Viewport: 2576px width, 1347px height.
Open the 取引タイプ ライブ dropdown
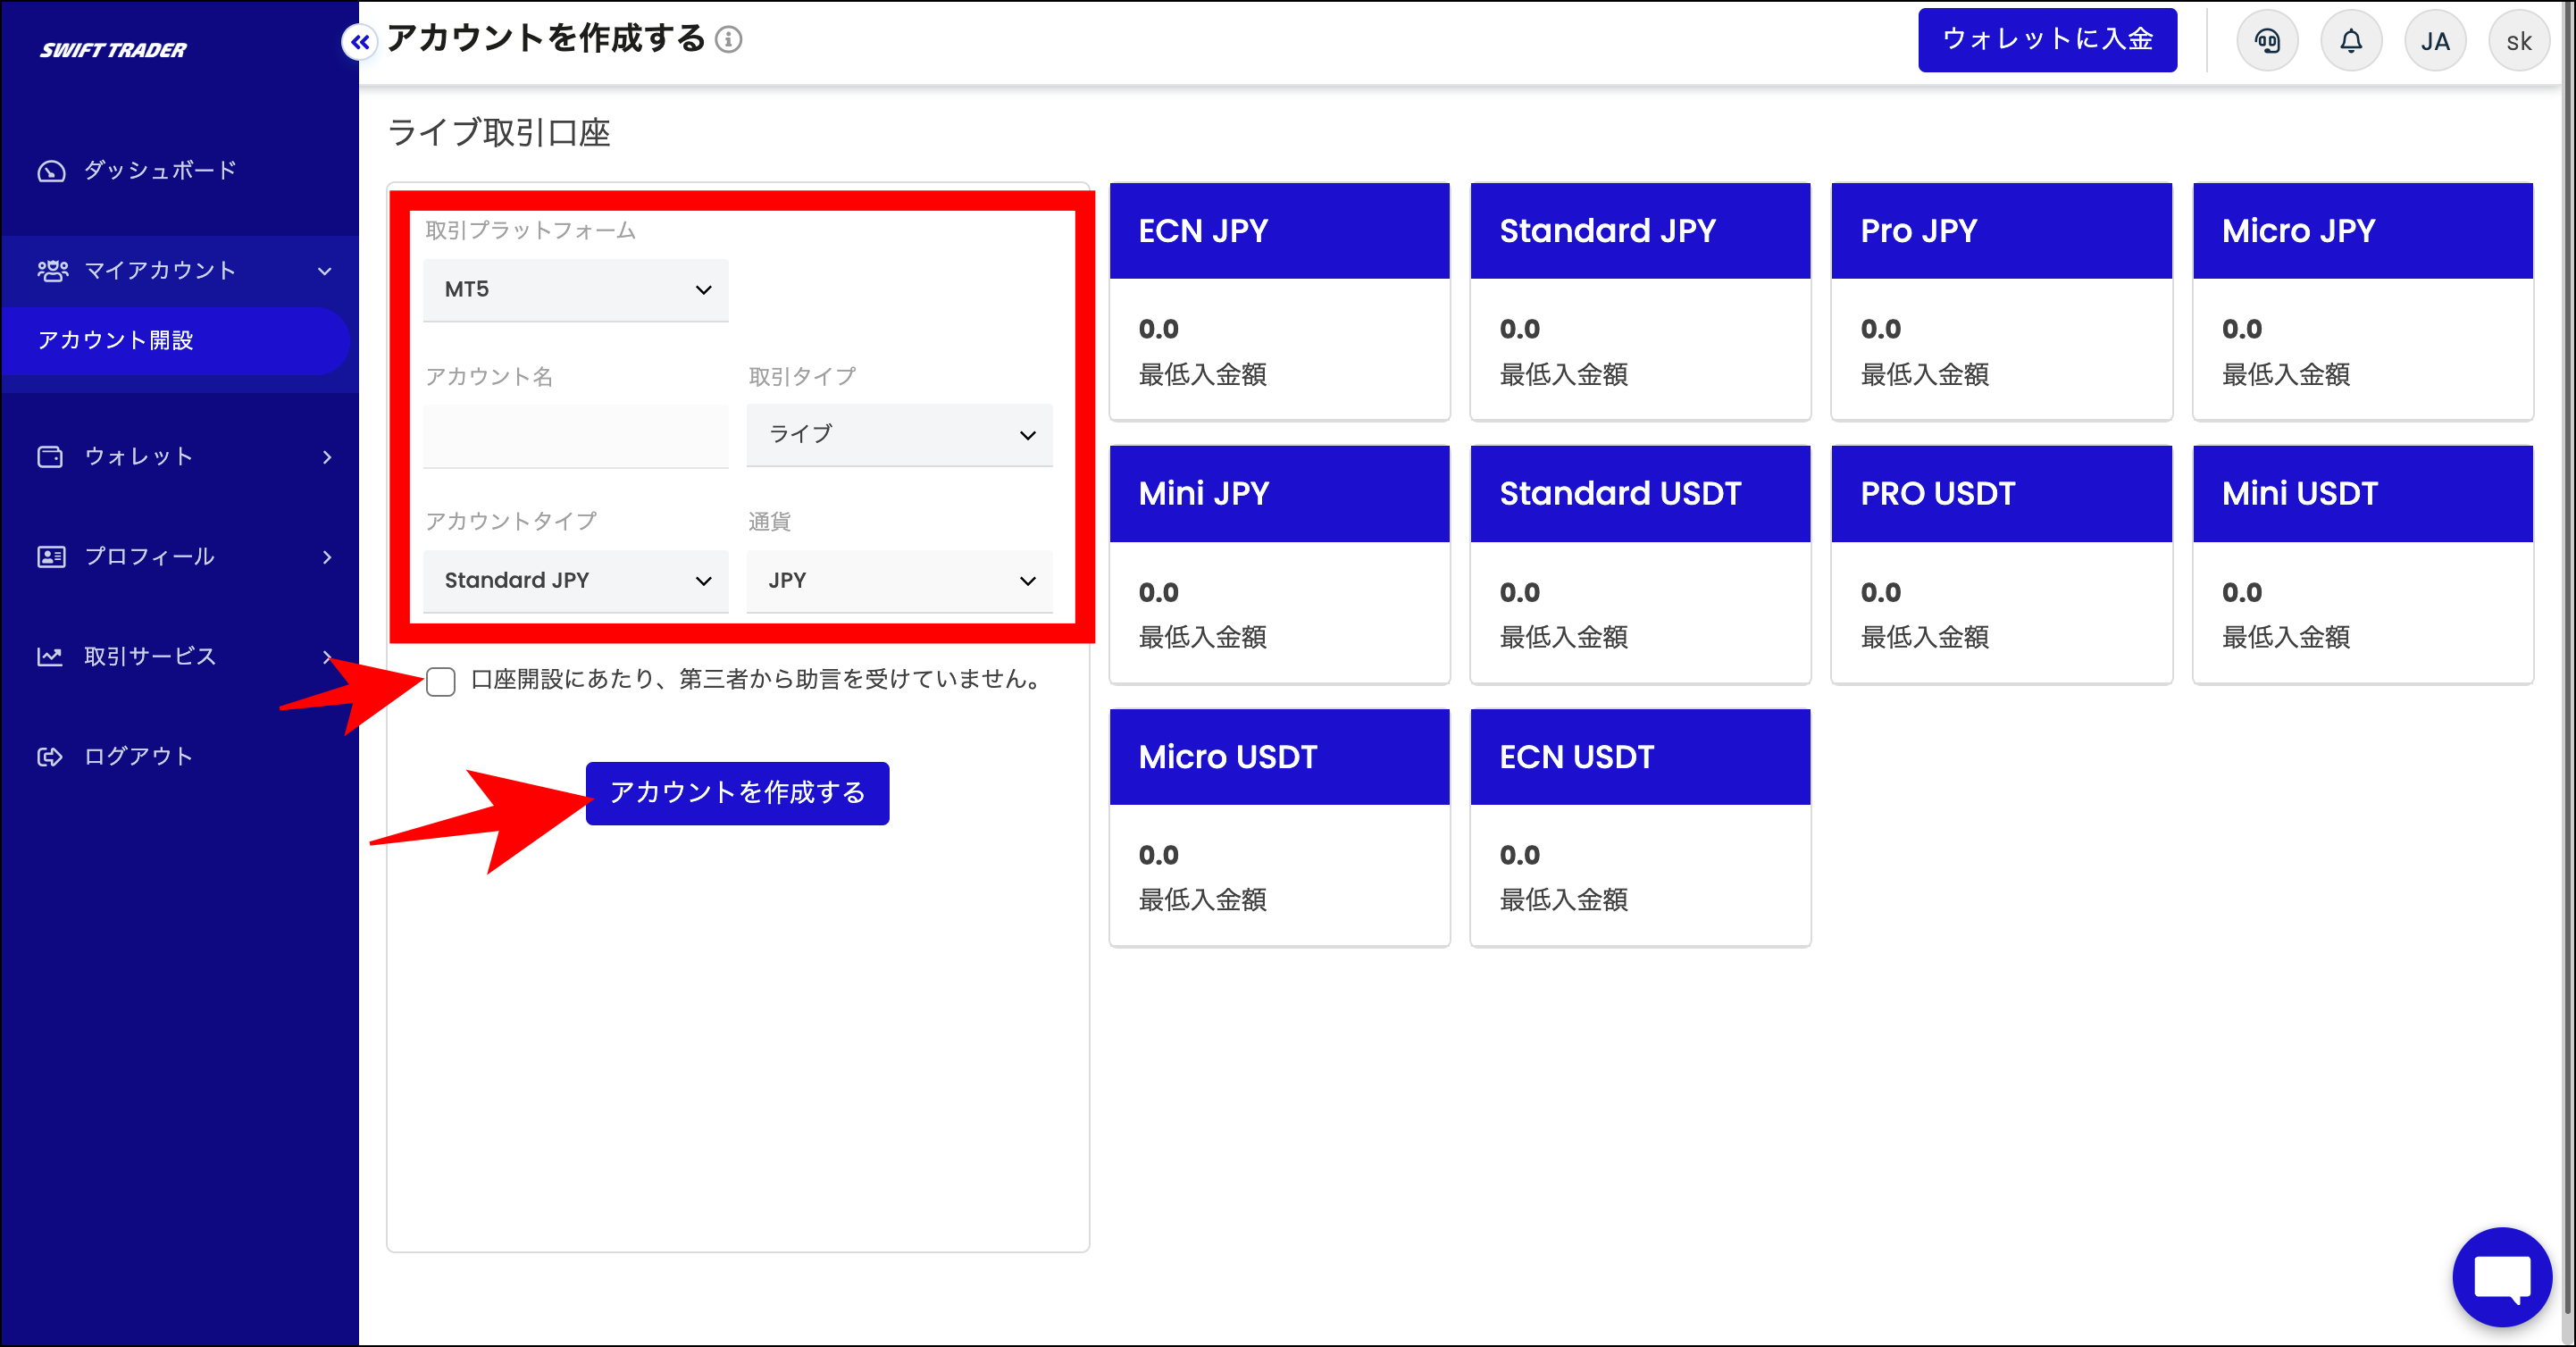899,435
